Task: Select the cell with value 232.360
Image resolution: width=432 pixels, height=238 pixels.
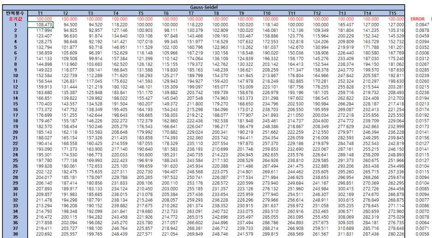Action: point(191,138)
